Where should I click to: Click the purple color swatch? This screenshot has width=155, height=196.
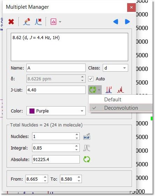[32, 111]
